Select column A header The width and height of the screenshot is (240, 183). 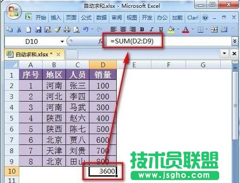point(30,65)
